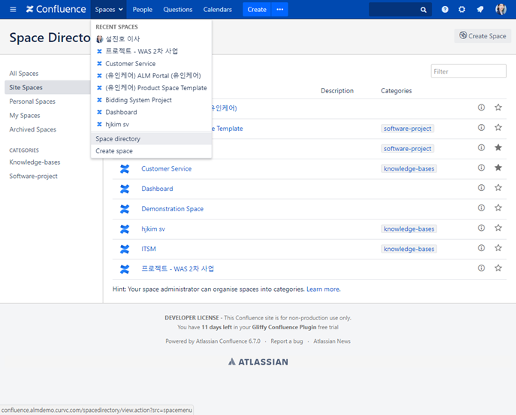Screen dimensions: 516x415
Task: Choose Create space in Spaces menu
Action: [x=114, y=151]
